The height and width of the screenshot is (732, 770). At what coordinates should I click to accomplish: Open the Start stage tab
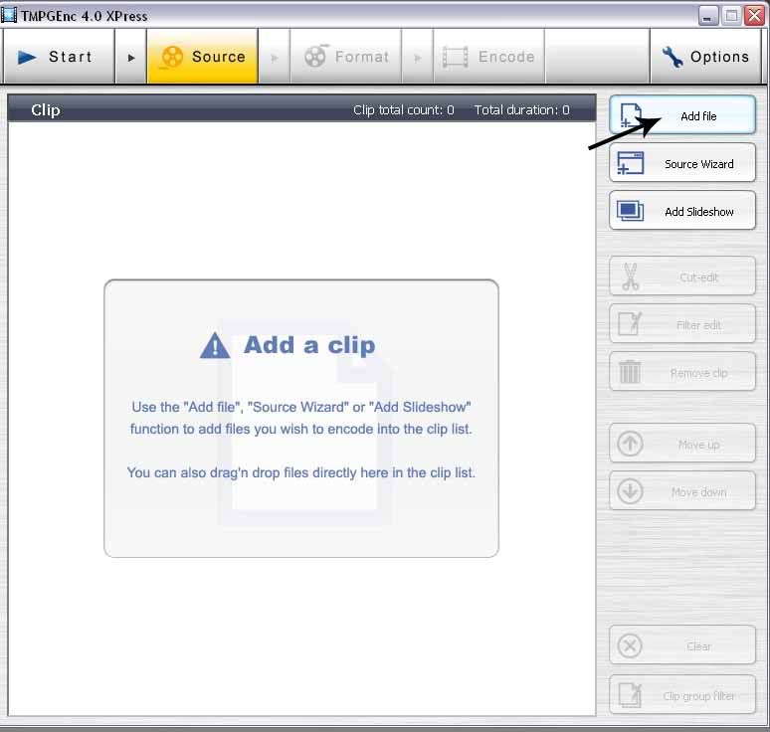pyautogui.click(x=59, y=57)
